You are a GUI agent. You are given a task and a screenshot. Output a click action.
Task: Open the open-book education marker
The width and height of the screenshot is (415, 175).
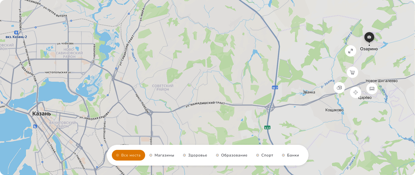point(372,89)
